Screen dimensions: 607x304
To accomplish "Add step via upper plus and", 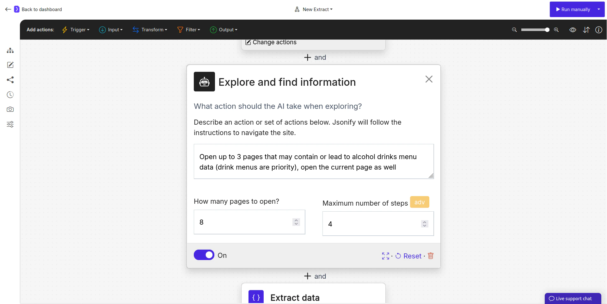I will (315, 58).
